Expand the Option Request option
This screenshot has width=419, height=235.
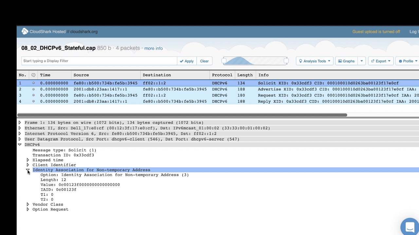click(28, 210)
